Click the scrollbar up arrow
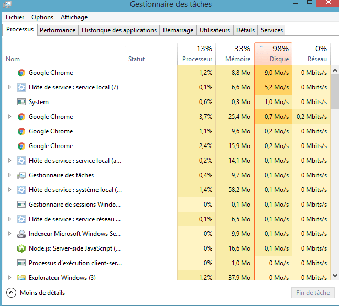339x306 pixels. pyautogui.click(x=335, y=70)
